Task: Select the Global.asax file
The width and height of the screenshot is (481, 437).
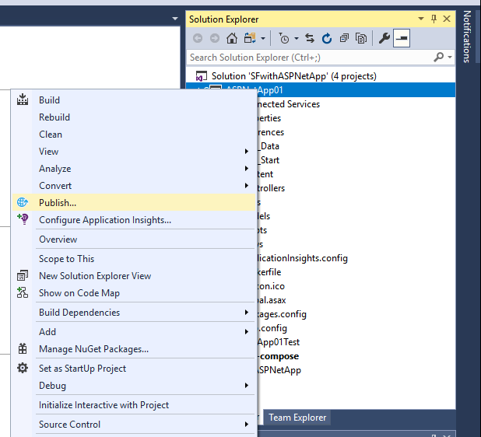Action: coord(272,300)
